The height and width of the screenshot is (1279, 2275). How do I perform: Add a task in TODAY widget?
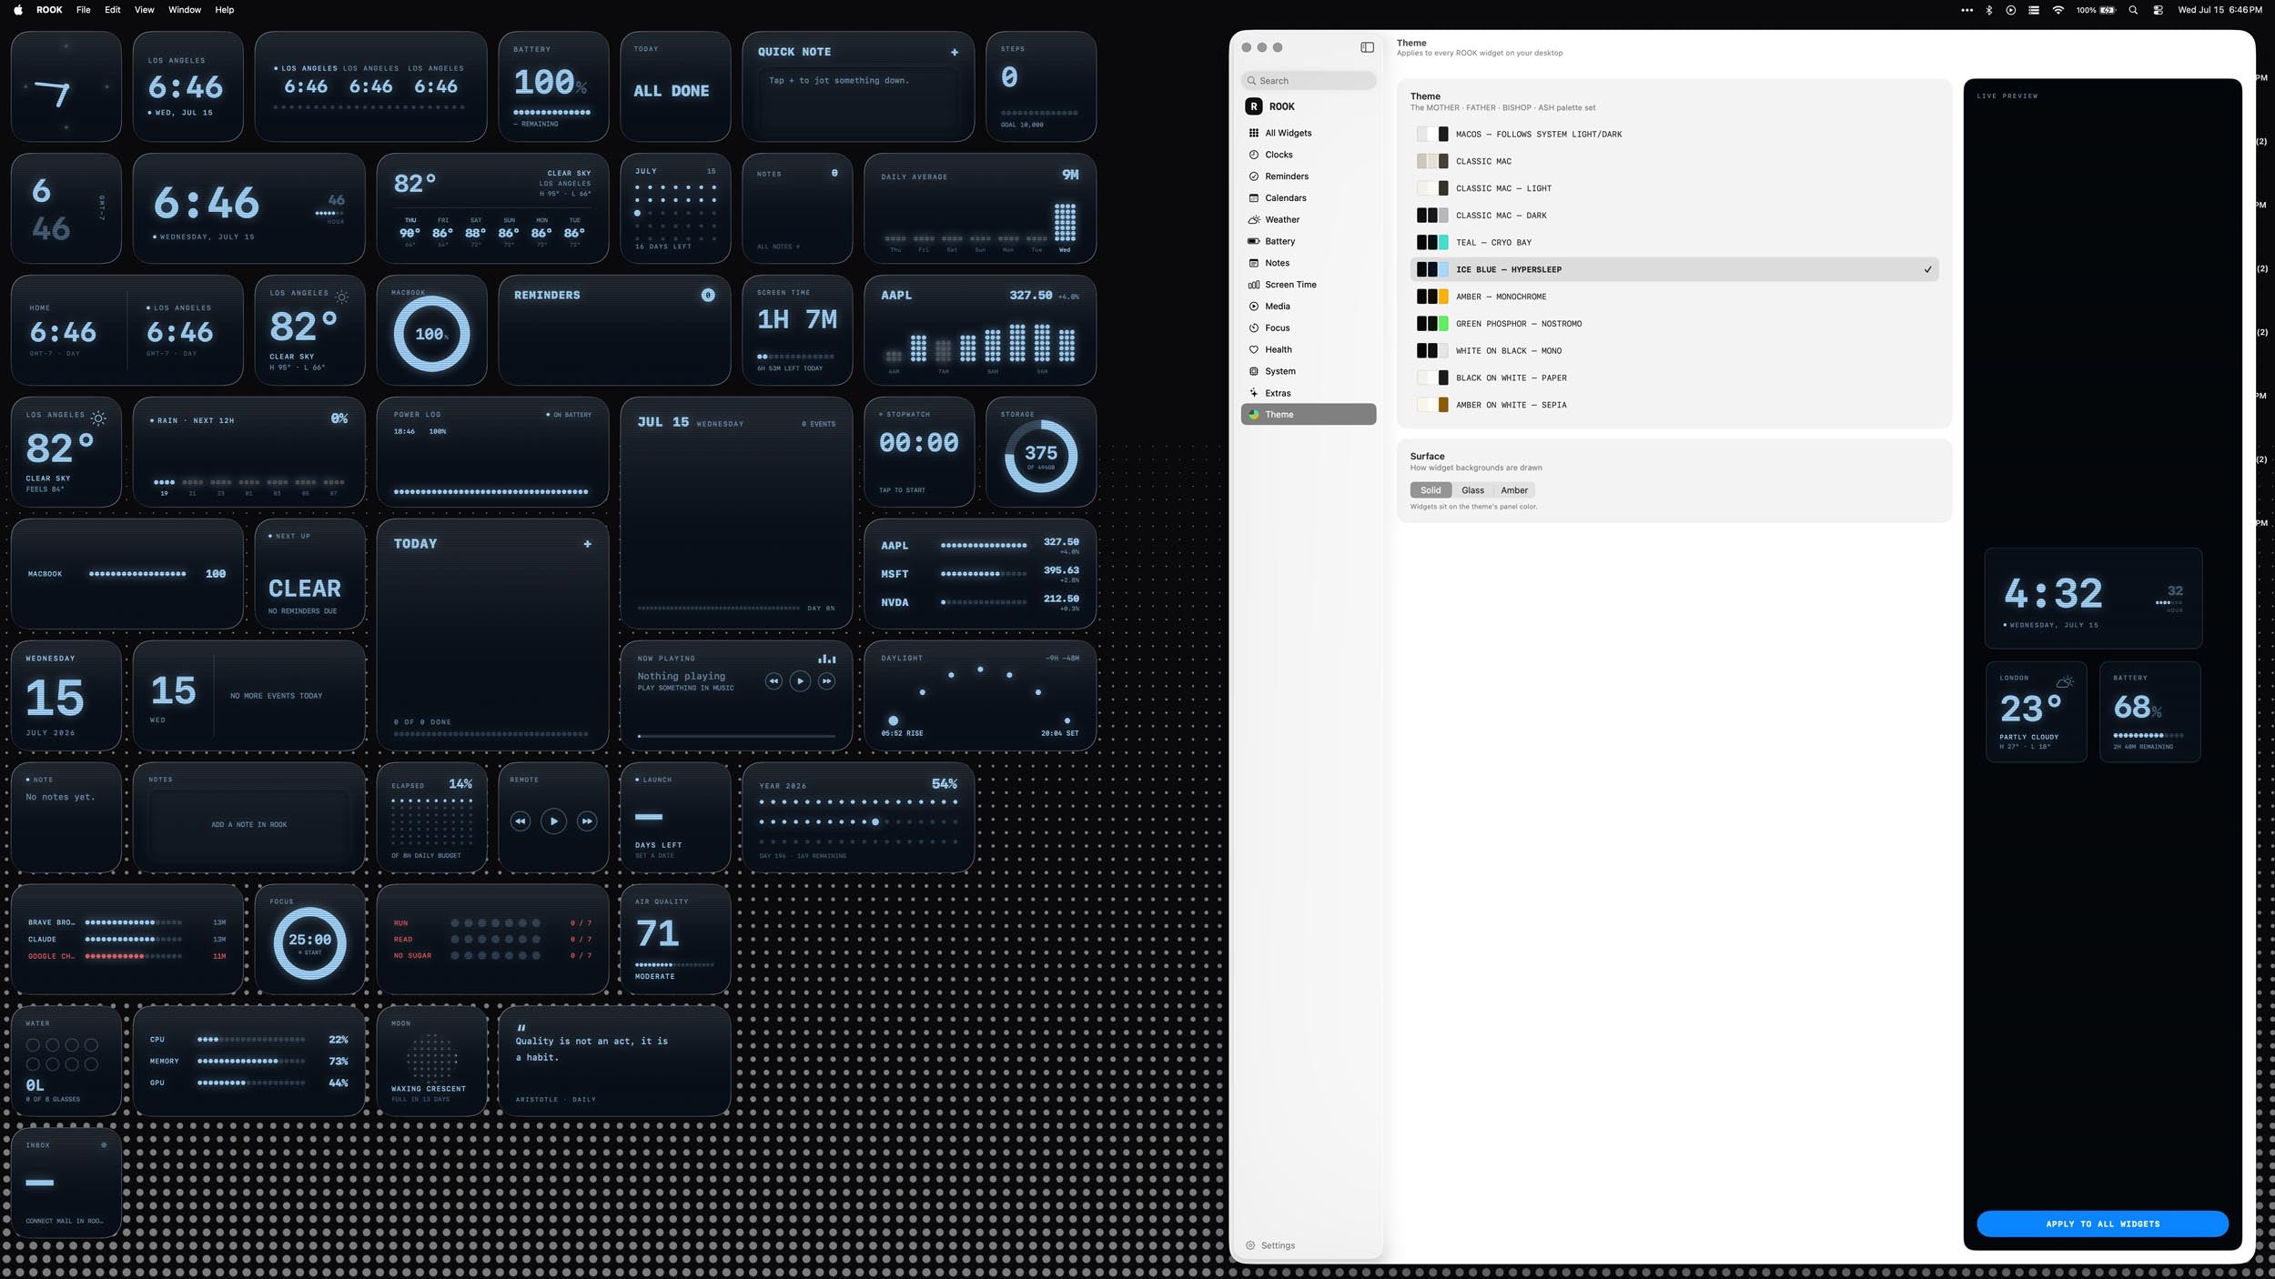[588, 544]
